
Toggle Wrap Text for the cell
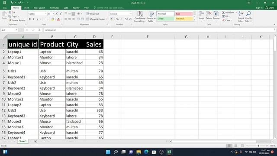[93, 13]
